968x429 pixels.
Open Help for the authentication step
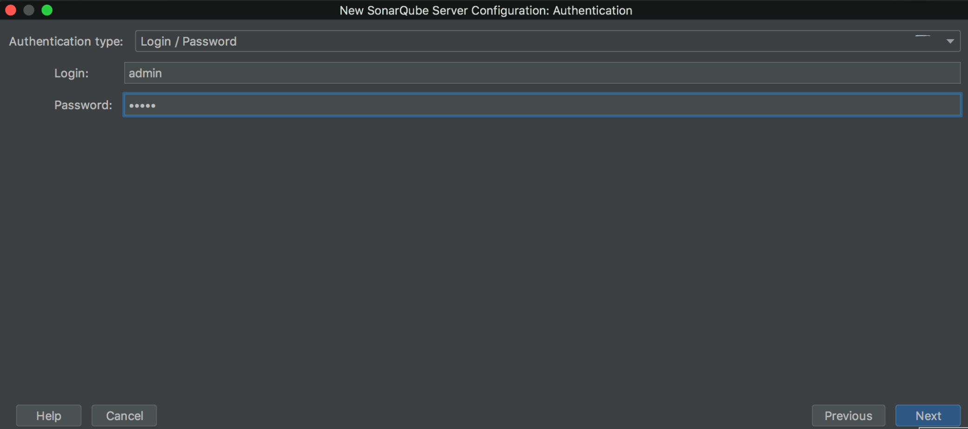[x=48, y=415]
